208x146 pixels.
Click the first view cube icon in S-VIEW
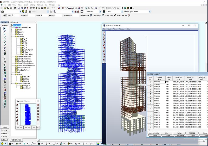pos(104,33)
